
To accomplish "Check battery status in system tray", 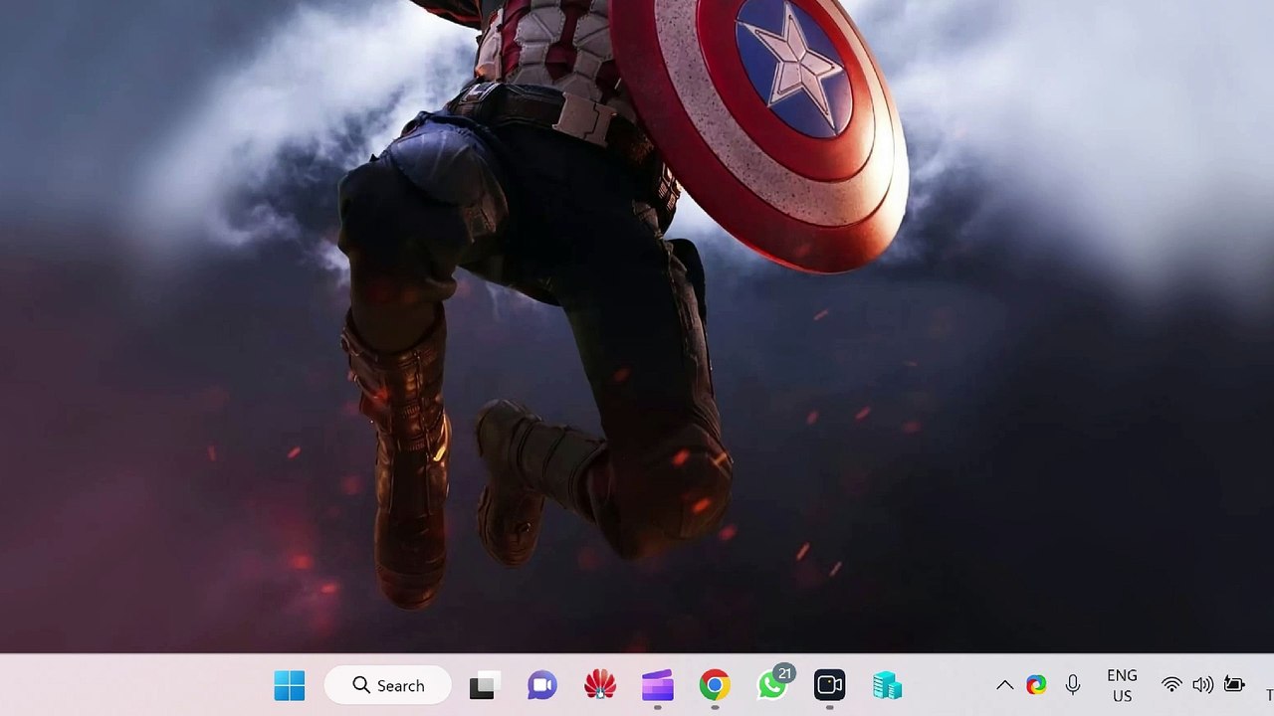I will click(1234, 685).
